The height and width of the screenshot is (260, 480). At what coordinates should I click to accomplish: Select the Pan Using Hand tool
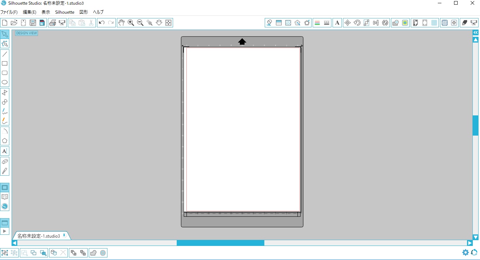(x=121, y=22)
